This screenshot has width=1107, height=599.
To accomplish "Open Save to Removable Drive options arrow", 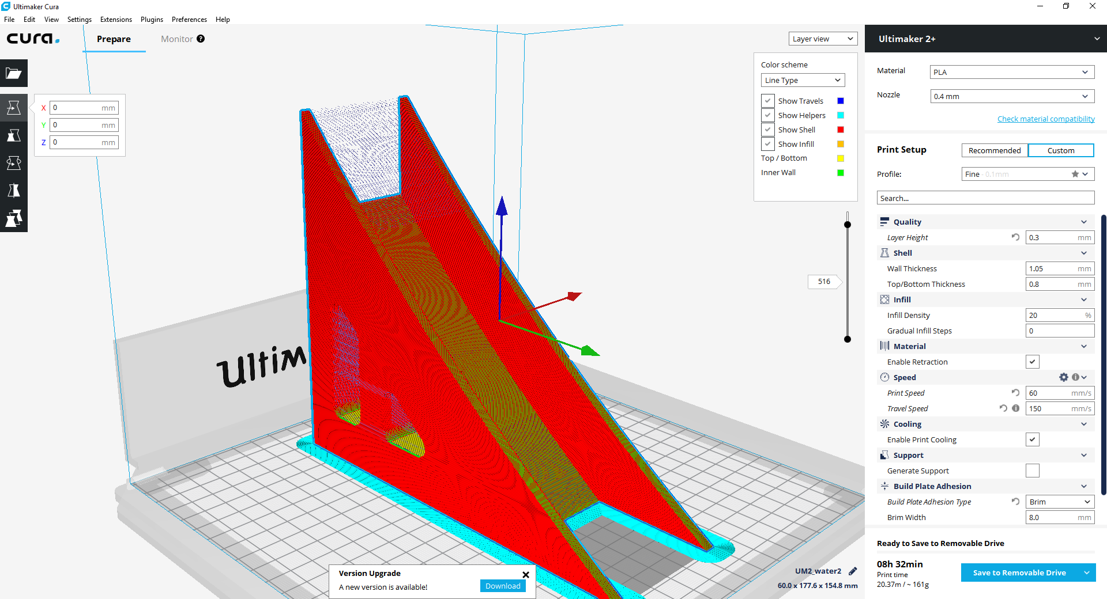I will tap(1087, 573).
